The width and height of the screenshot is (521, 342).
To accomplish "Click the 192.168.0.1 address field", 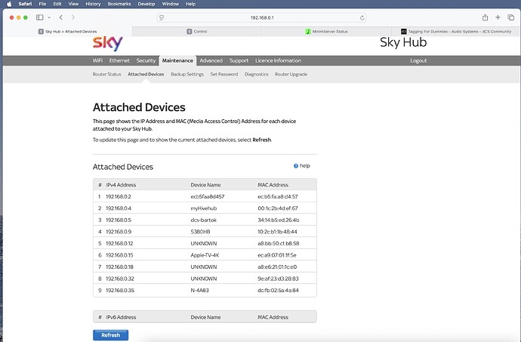I will [x=262, y=17].
